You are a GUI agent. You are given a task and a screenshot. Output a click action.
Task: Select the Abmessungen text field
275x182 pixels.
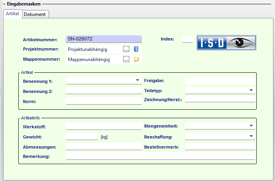[x=104, y=147]
